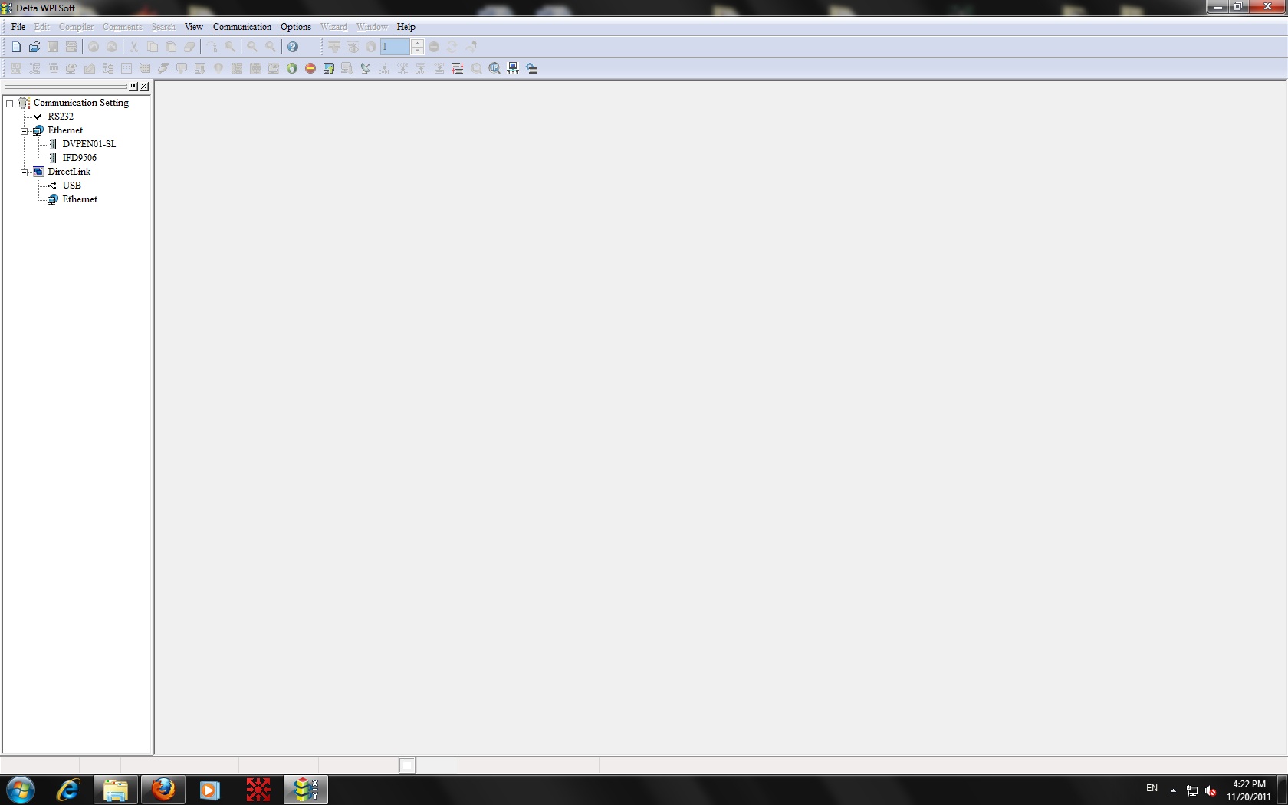The image size is (1288, 805).
Task: Collapse the Ethernet tree node
Action: coord(25,131)
